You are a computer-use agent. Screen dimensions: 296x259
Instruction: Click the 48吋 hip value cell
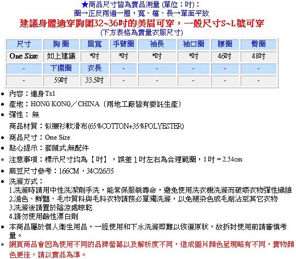click(x=258, y=56)
